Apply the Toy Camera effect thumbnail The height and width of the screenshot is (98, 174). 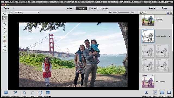[148, 81]
